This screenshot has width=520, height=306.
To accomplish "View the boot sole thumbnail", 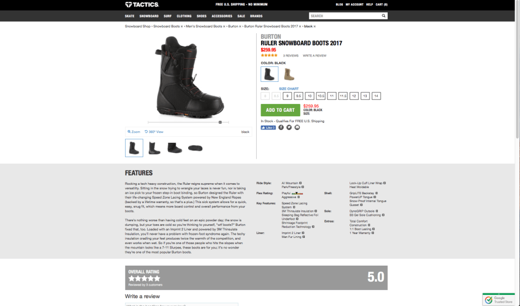I will tap(195, 148).
